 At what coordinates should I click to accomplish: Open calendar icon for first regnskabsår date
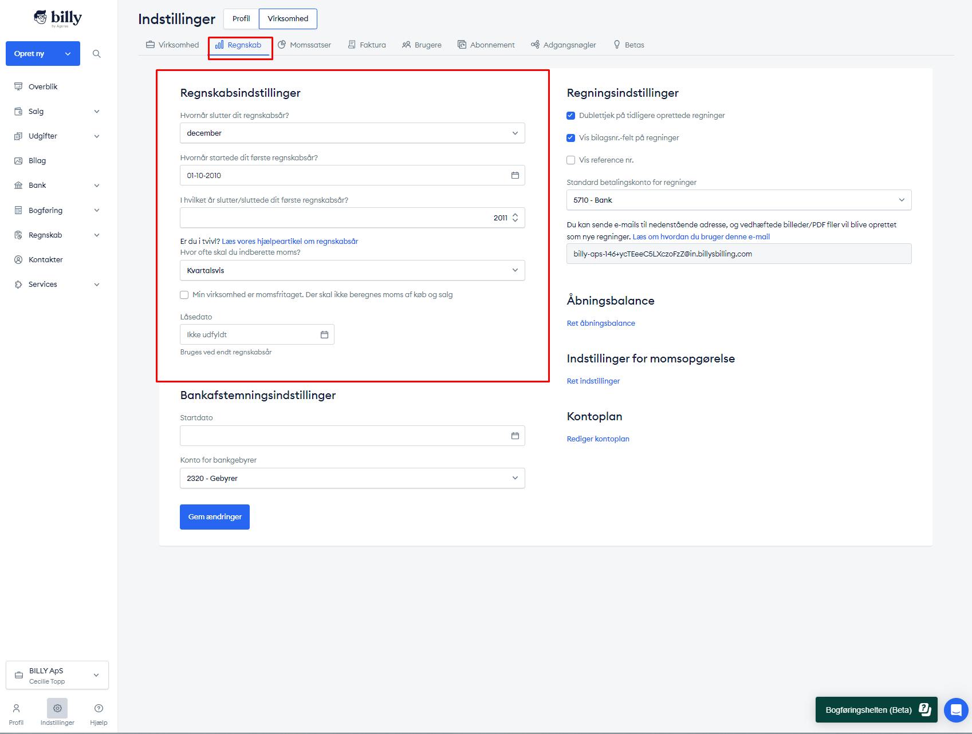point(515,175)
